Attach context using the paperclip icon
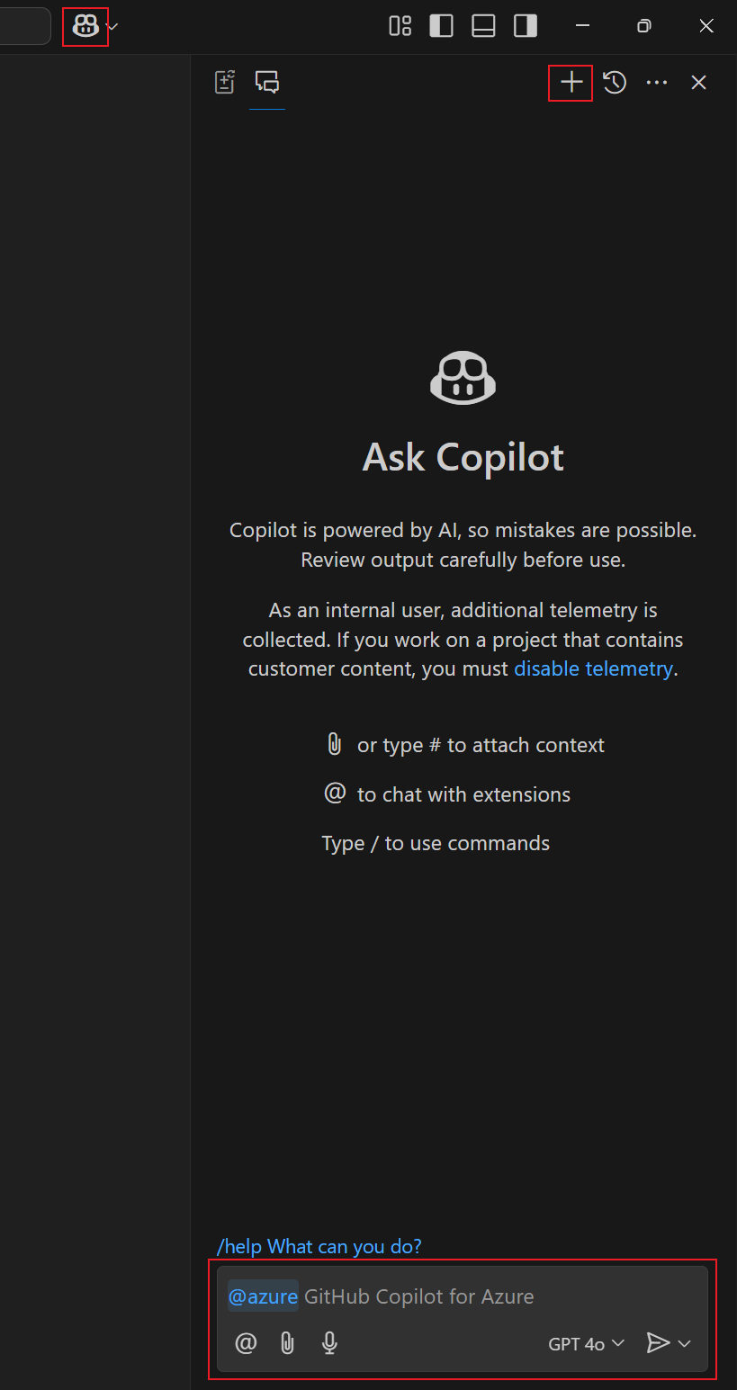737x1390 pixels. 287,1343
